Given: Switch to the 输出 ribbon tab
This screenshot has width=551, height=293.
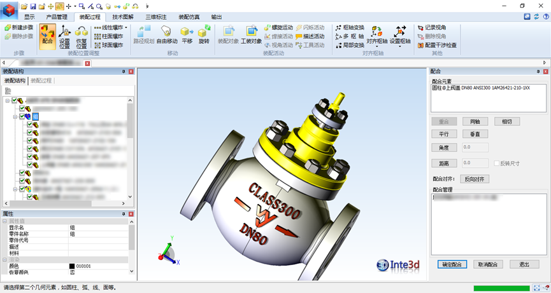Looking at the screenshot, I should pyautogui.click(x=217, y=17).
